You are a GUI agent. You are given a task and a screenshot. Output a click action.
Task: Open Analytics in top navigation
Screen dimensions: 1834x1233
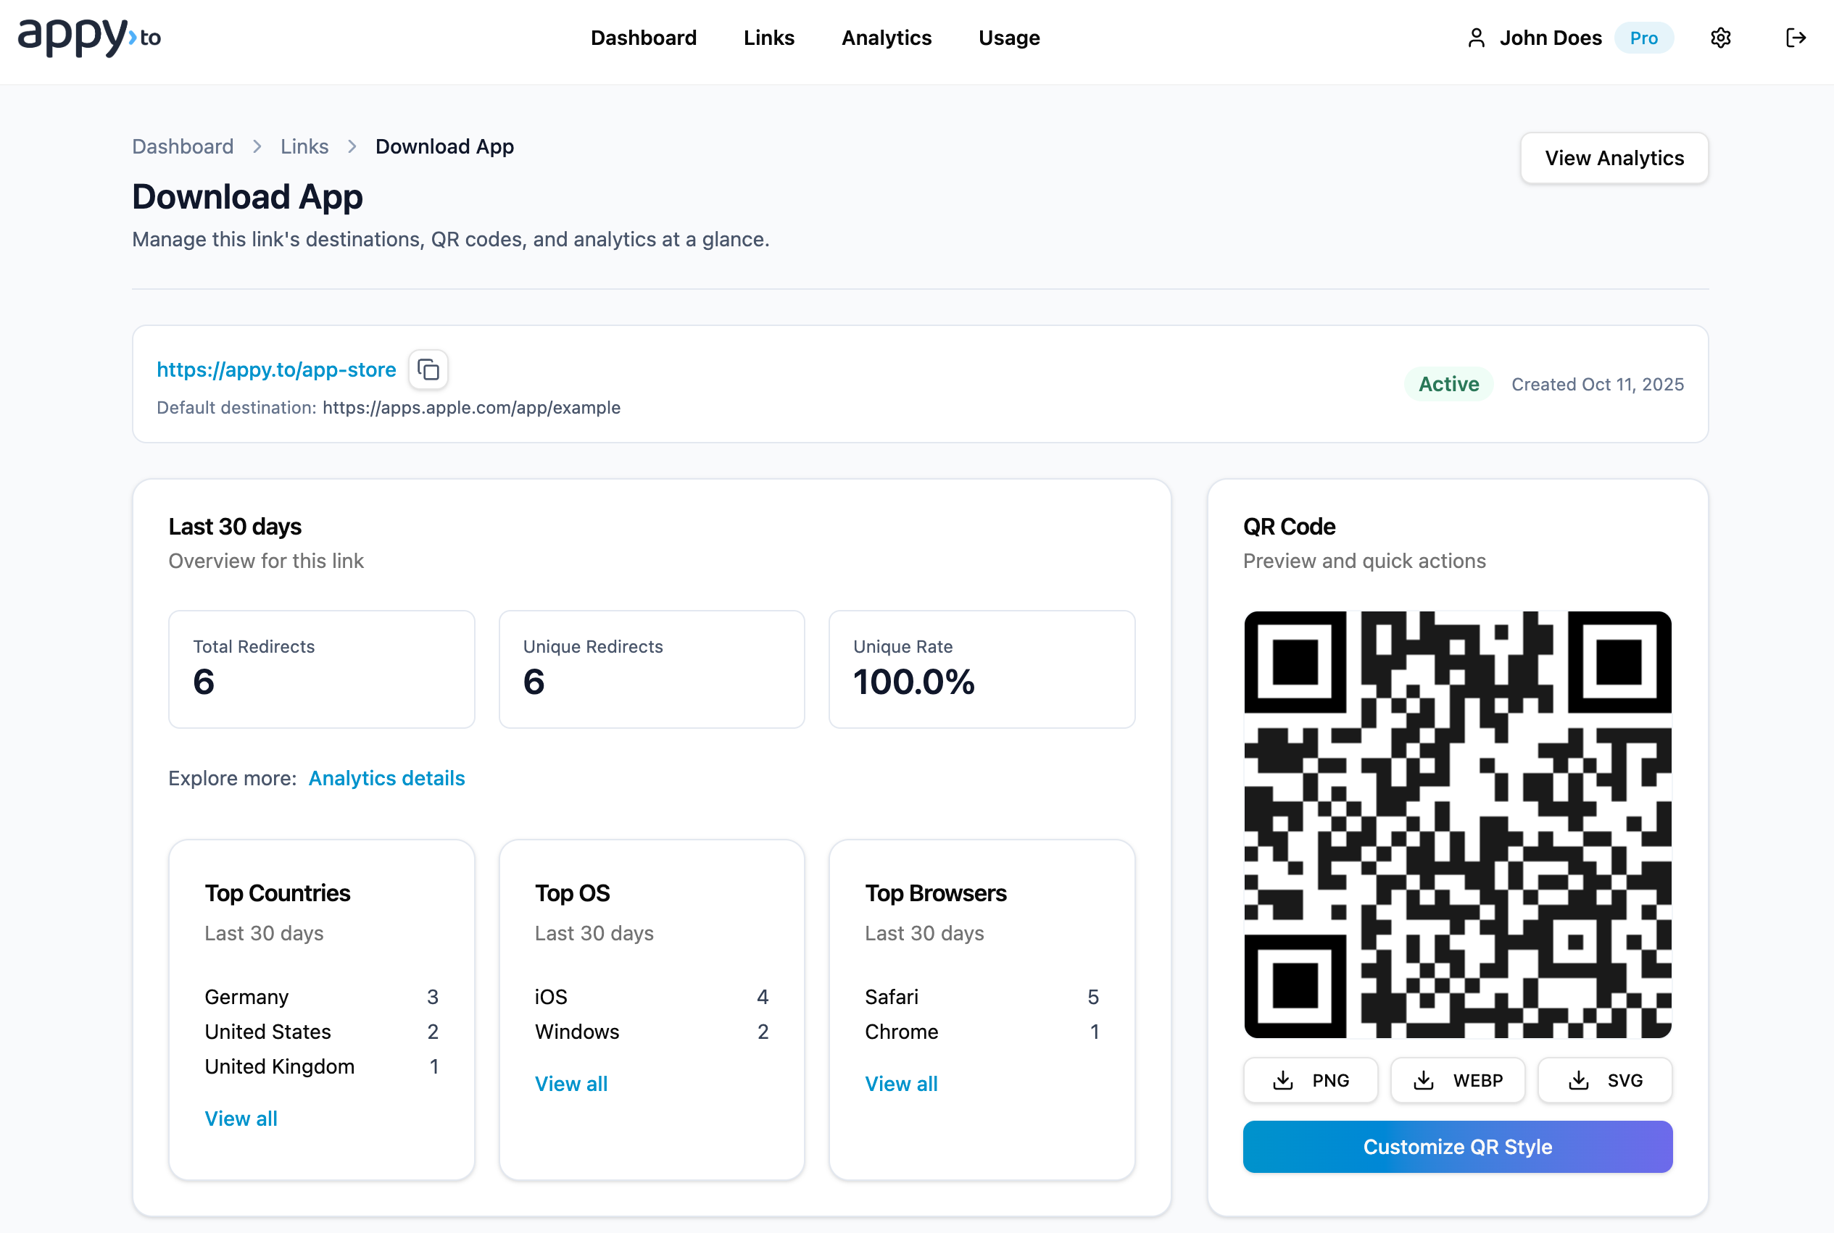(886, 38)
